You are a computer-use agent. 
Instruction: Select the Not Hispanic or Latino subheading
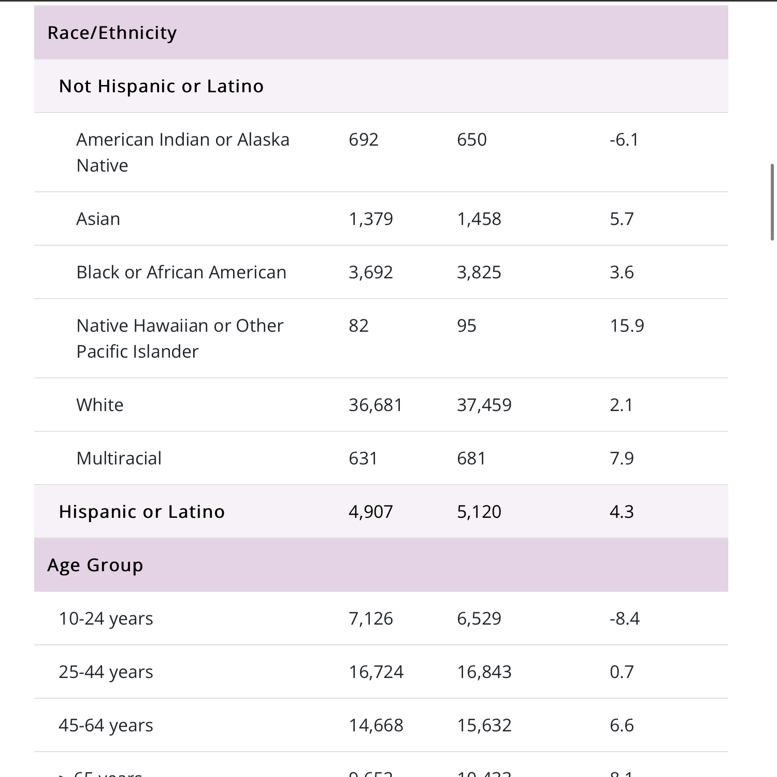click(x=161, y=86)
